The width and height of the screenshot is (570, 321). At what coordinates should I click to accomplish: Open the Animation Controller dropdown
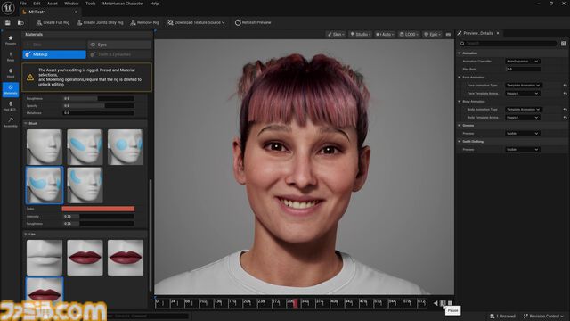[523, 62]
